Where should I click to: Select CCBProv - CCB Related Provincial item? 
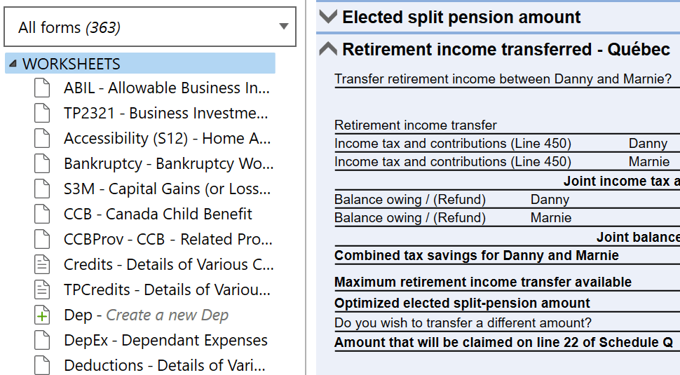coord(168,239)
